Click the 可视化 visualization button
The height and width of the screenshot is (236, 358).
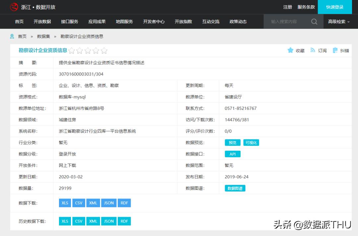pos(251,142)
